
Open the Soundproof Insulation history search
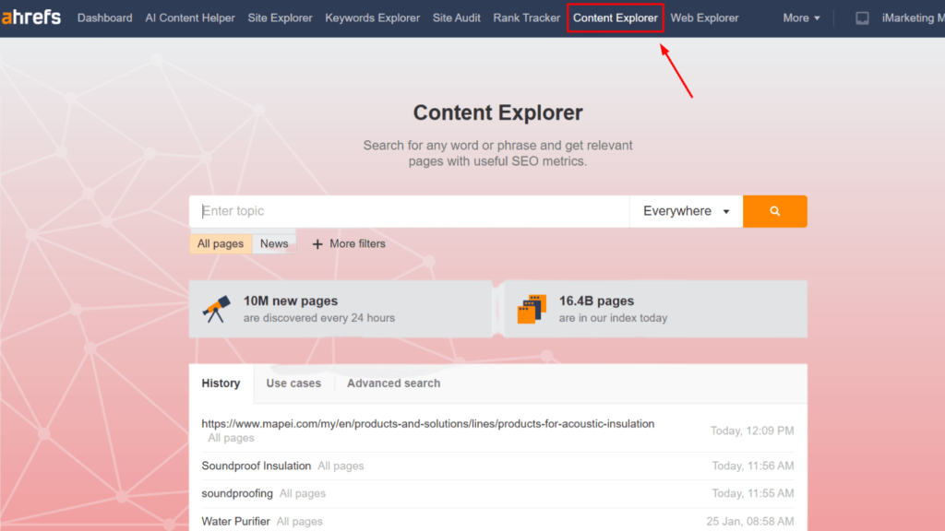257,466
